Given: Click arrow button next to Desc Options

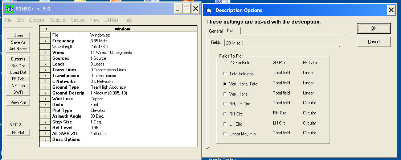Looking at the screenshot, I should (x=45, y=139).
